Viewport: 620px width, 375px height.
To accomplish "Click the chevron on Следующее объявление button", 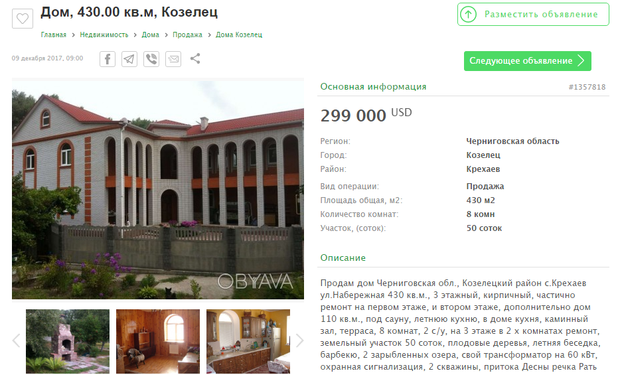I will (581, 61).
